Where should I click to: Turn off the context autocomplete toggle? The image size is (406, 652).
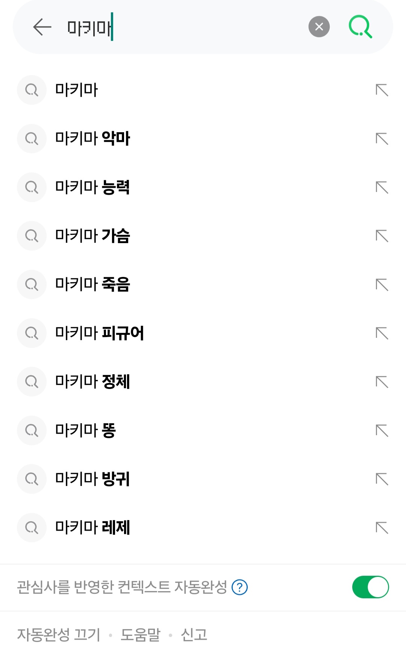click(370, 587)
